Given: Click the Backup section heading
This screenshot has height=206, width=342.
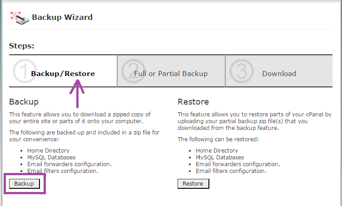Looking at the screenshot, I should (x=24, y=102).
